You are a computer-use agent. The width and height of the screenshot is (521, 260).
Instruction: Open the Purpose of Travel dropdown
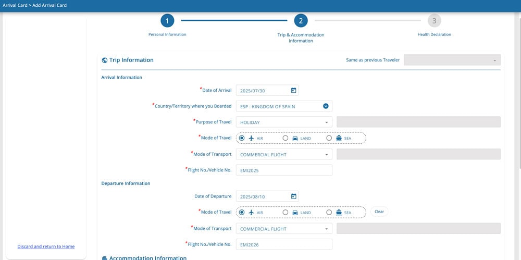tap(284, 122)
